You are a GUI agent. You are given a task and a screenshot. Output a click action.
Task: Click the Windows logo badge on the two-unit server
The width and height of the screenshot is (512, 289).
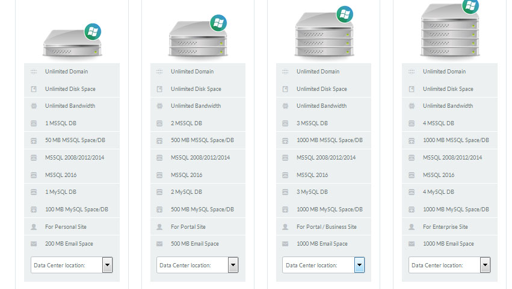[x=218, y=23]
